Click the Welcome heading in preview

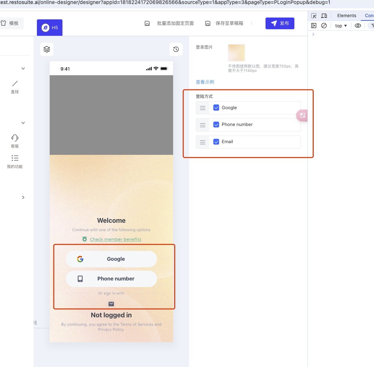click(111, 220)
